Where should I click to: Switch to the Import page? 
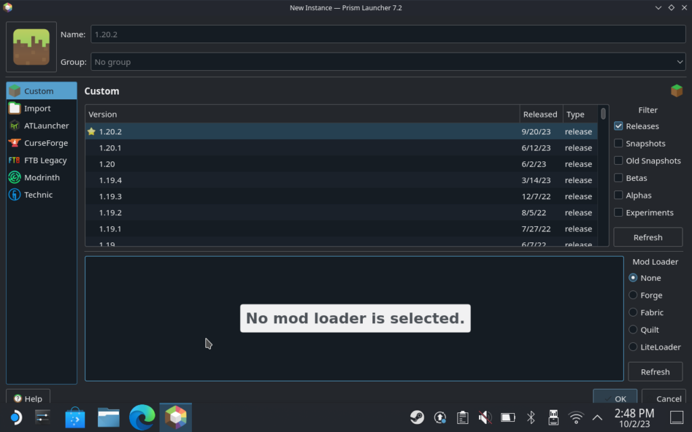tap(41, 108)
